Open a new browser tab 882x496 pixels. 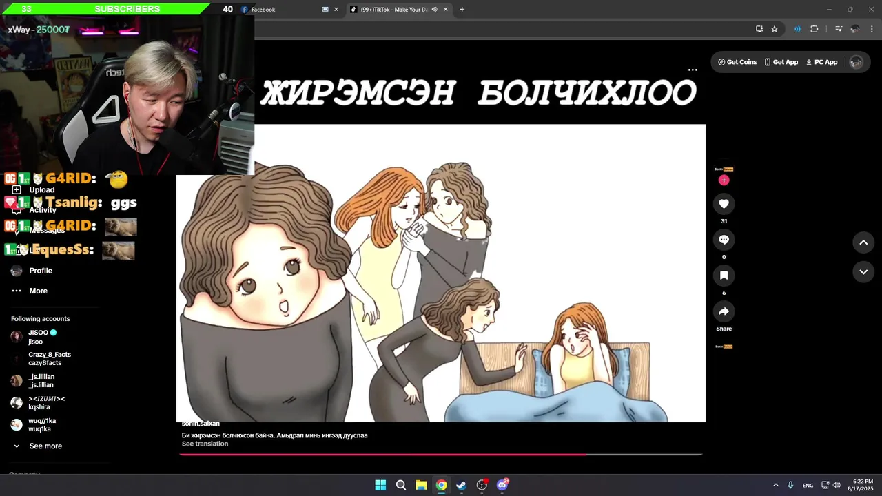(462, 10)
